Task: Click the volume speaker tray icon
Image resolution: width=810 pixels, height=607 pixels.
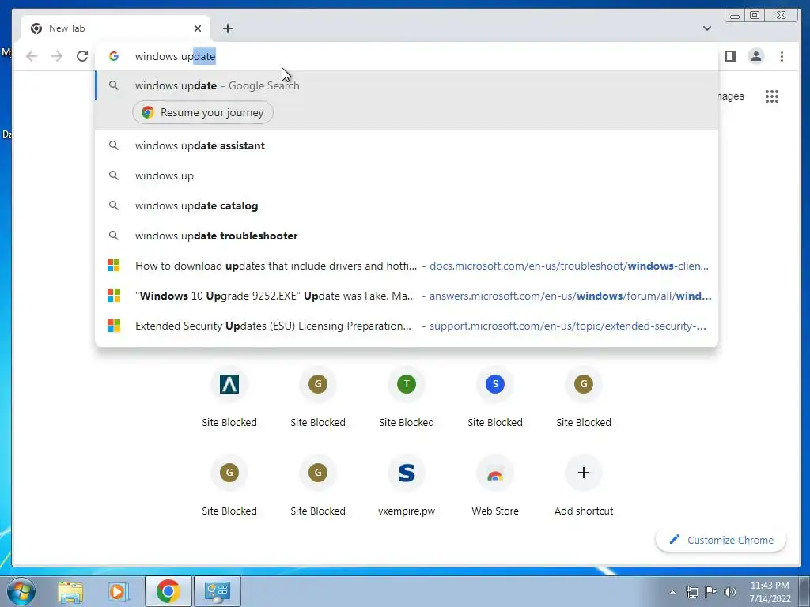Action: [x=730, y=592]
